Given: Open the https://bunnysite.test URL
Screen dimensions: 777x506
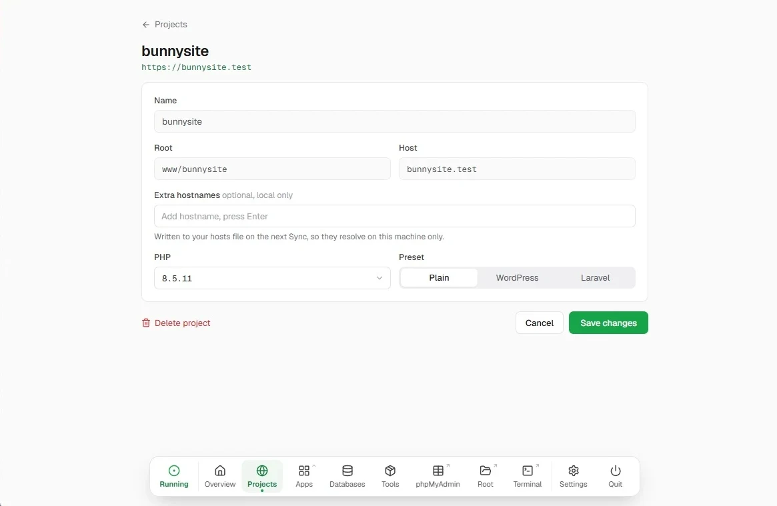Looking at the screenshot, I should 196,67.
